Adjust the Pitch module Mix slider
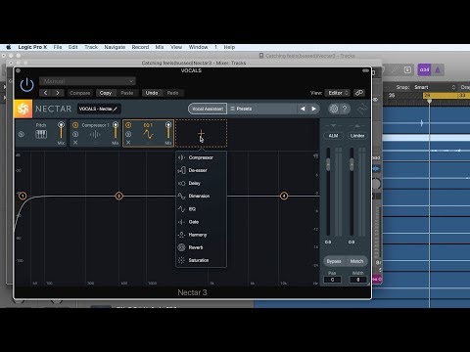This screenshot has height=352, width=470. point(61,131)
